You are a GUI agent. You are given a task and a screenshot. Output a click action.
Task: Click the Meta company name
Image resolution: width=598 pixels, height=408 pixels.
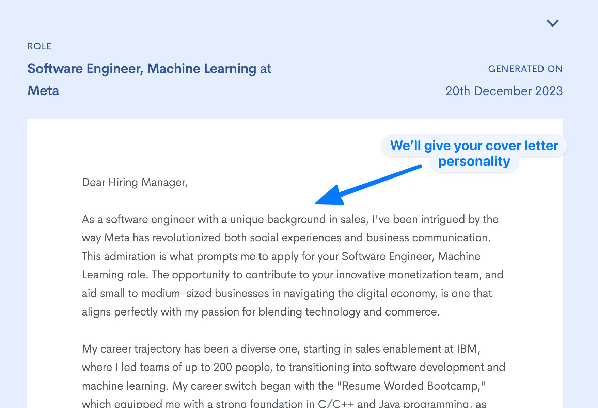43,91
